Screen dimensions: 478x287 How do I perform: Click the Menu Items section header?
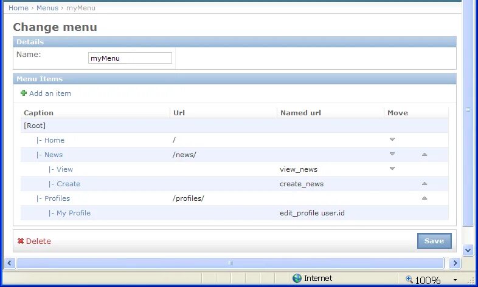click(x=234, y=79)
